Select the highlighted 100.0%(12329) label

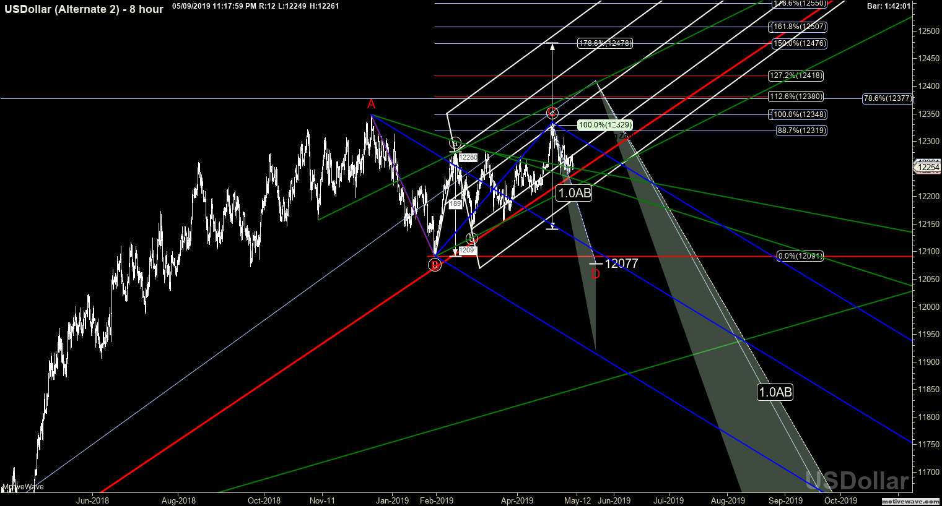[605, 125]
